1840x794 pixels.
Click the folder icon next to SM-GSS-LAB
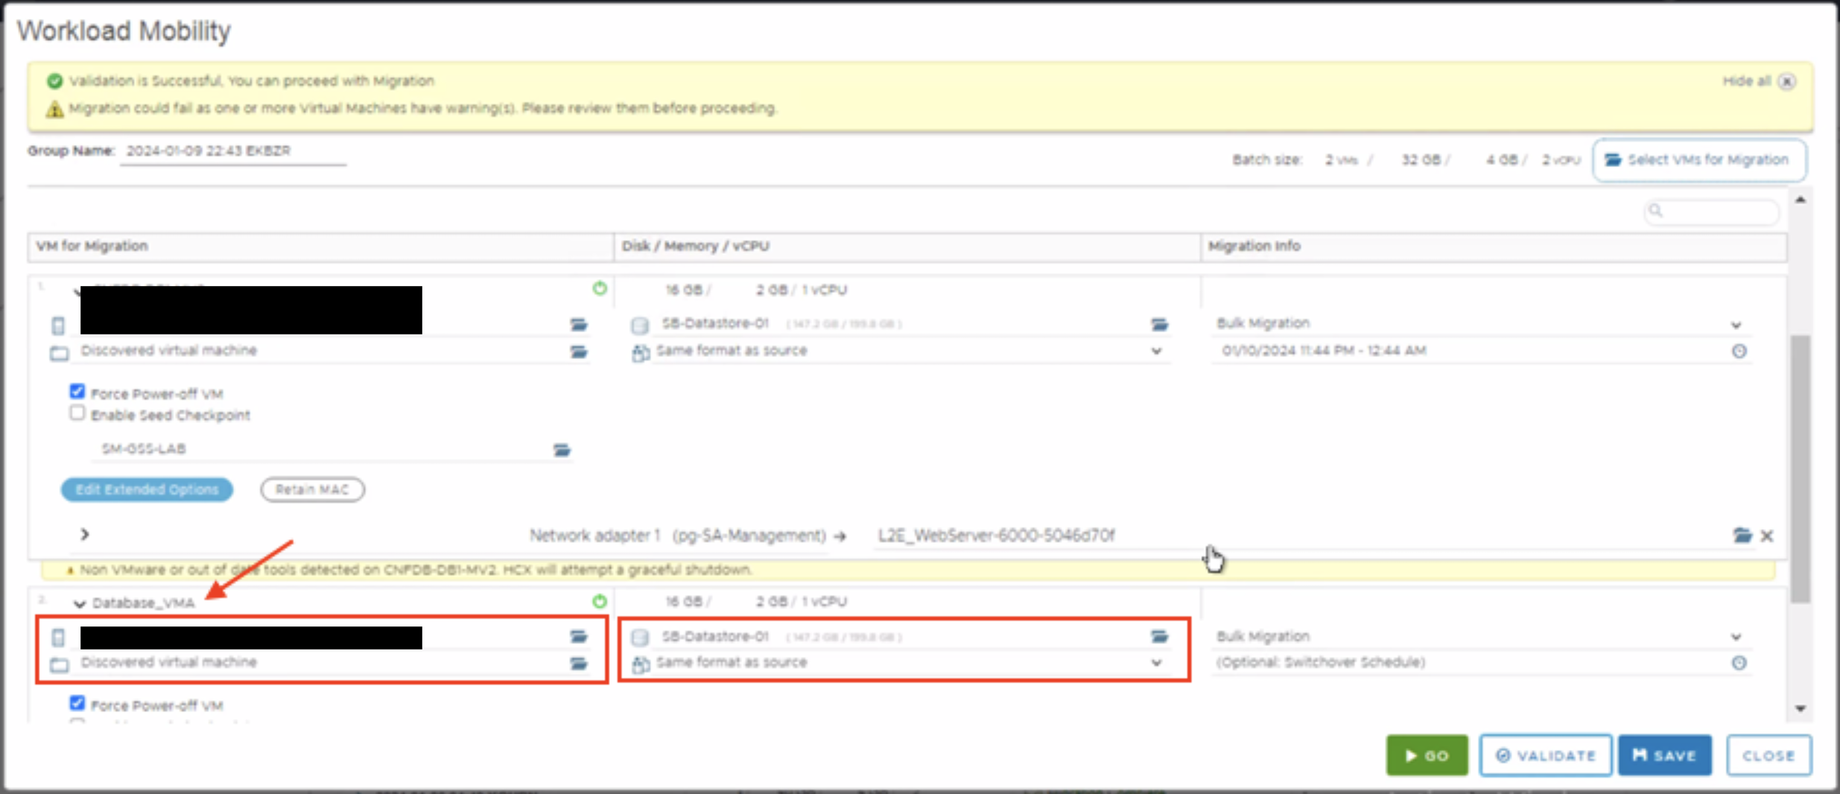coord(562,450)
